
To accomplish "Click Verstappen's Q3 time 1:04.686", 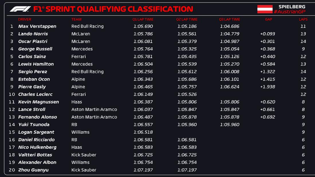I will (x=230, y=26).
